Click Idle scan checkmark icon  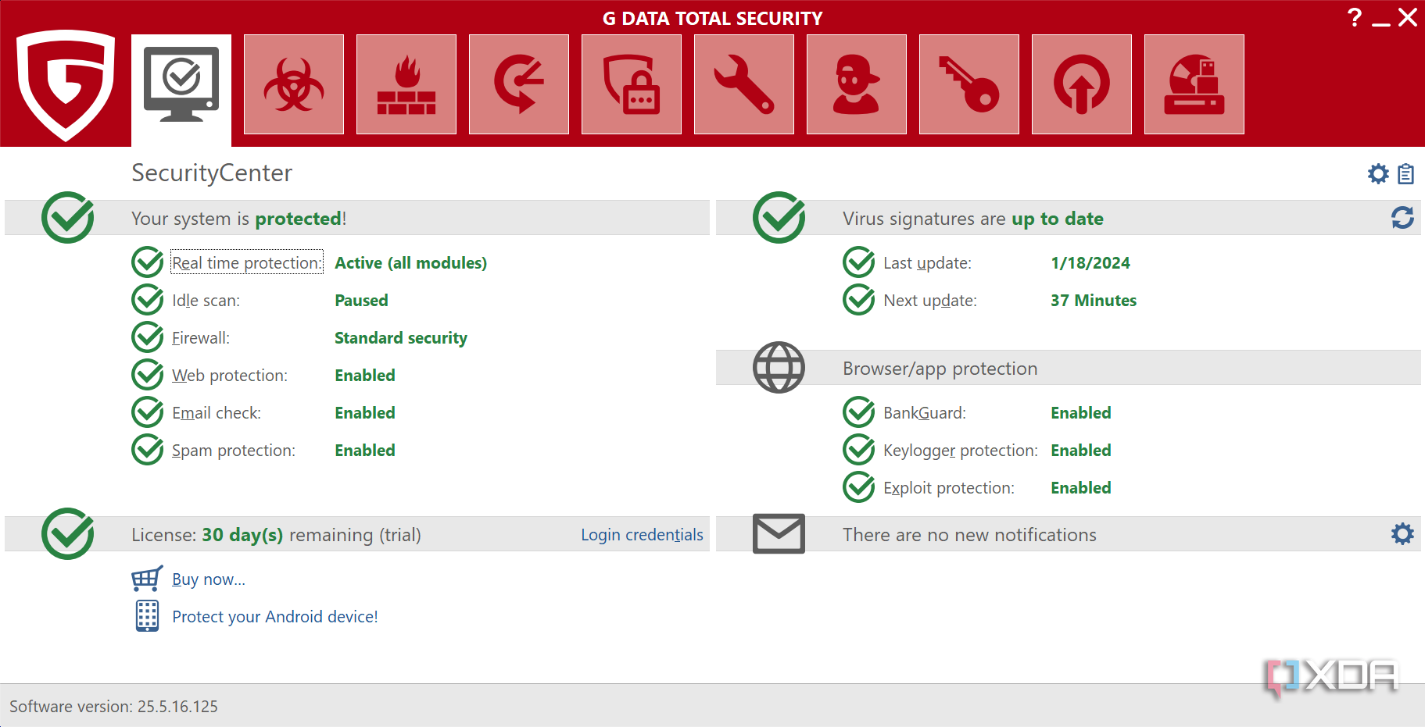(148, 300)
